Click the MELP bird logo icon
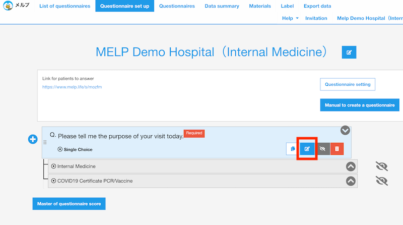 coord(8,6)
